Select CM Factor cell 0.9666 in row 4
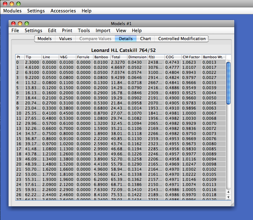253x220 pixels. (192, 82)
